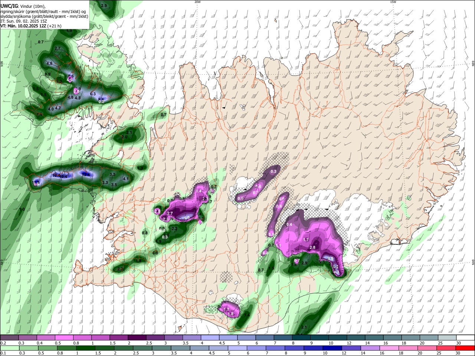Image resolution: width=475 pixels, height=356 pixels.
Task: Pick the dusky purple 0.2 swatch in the upper legend
Action: point(9,338)
